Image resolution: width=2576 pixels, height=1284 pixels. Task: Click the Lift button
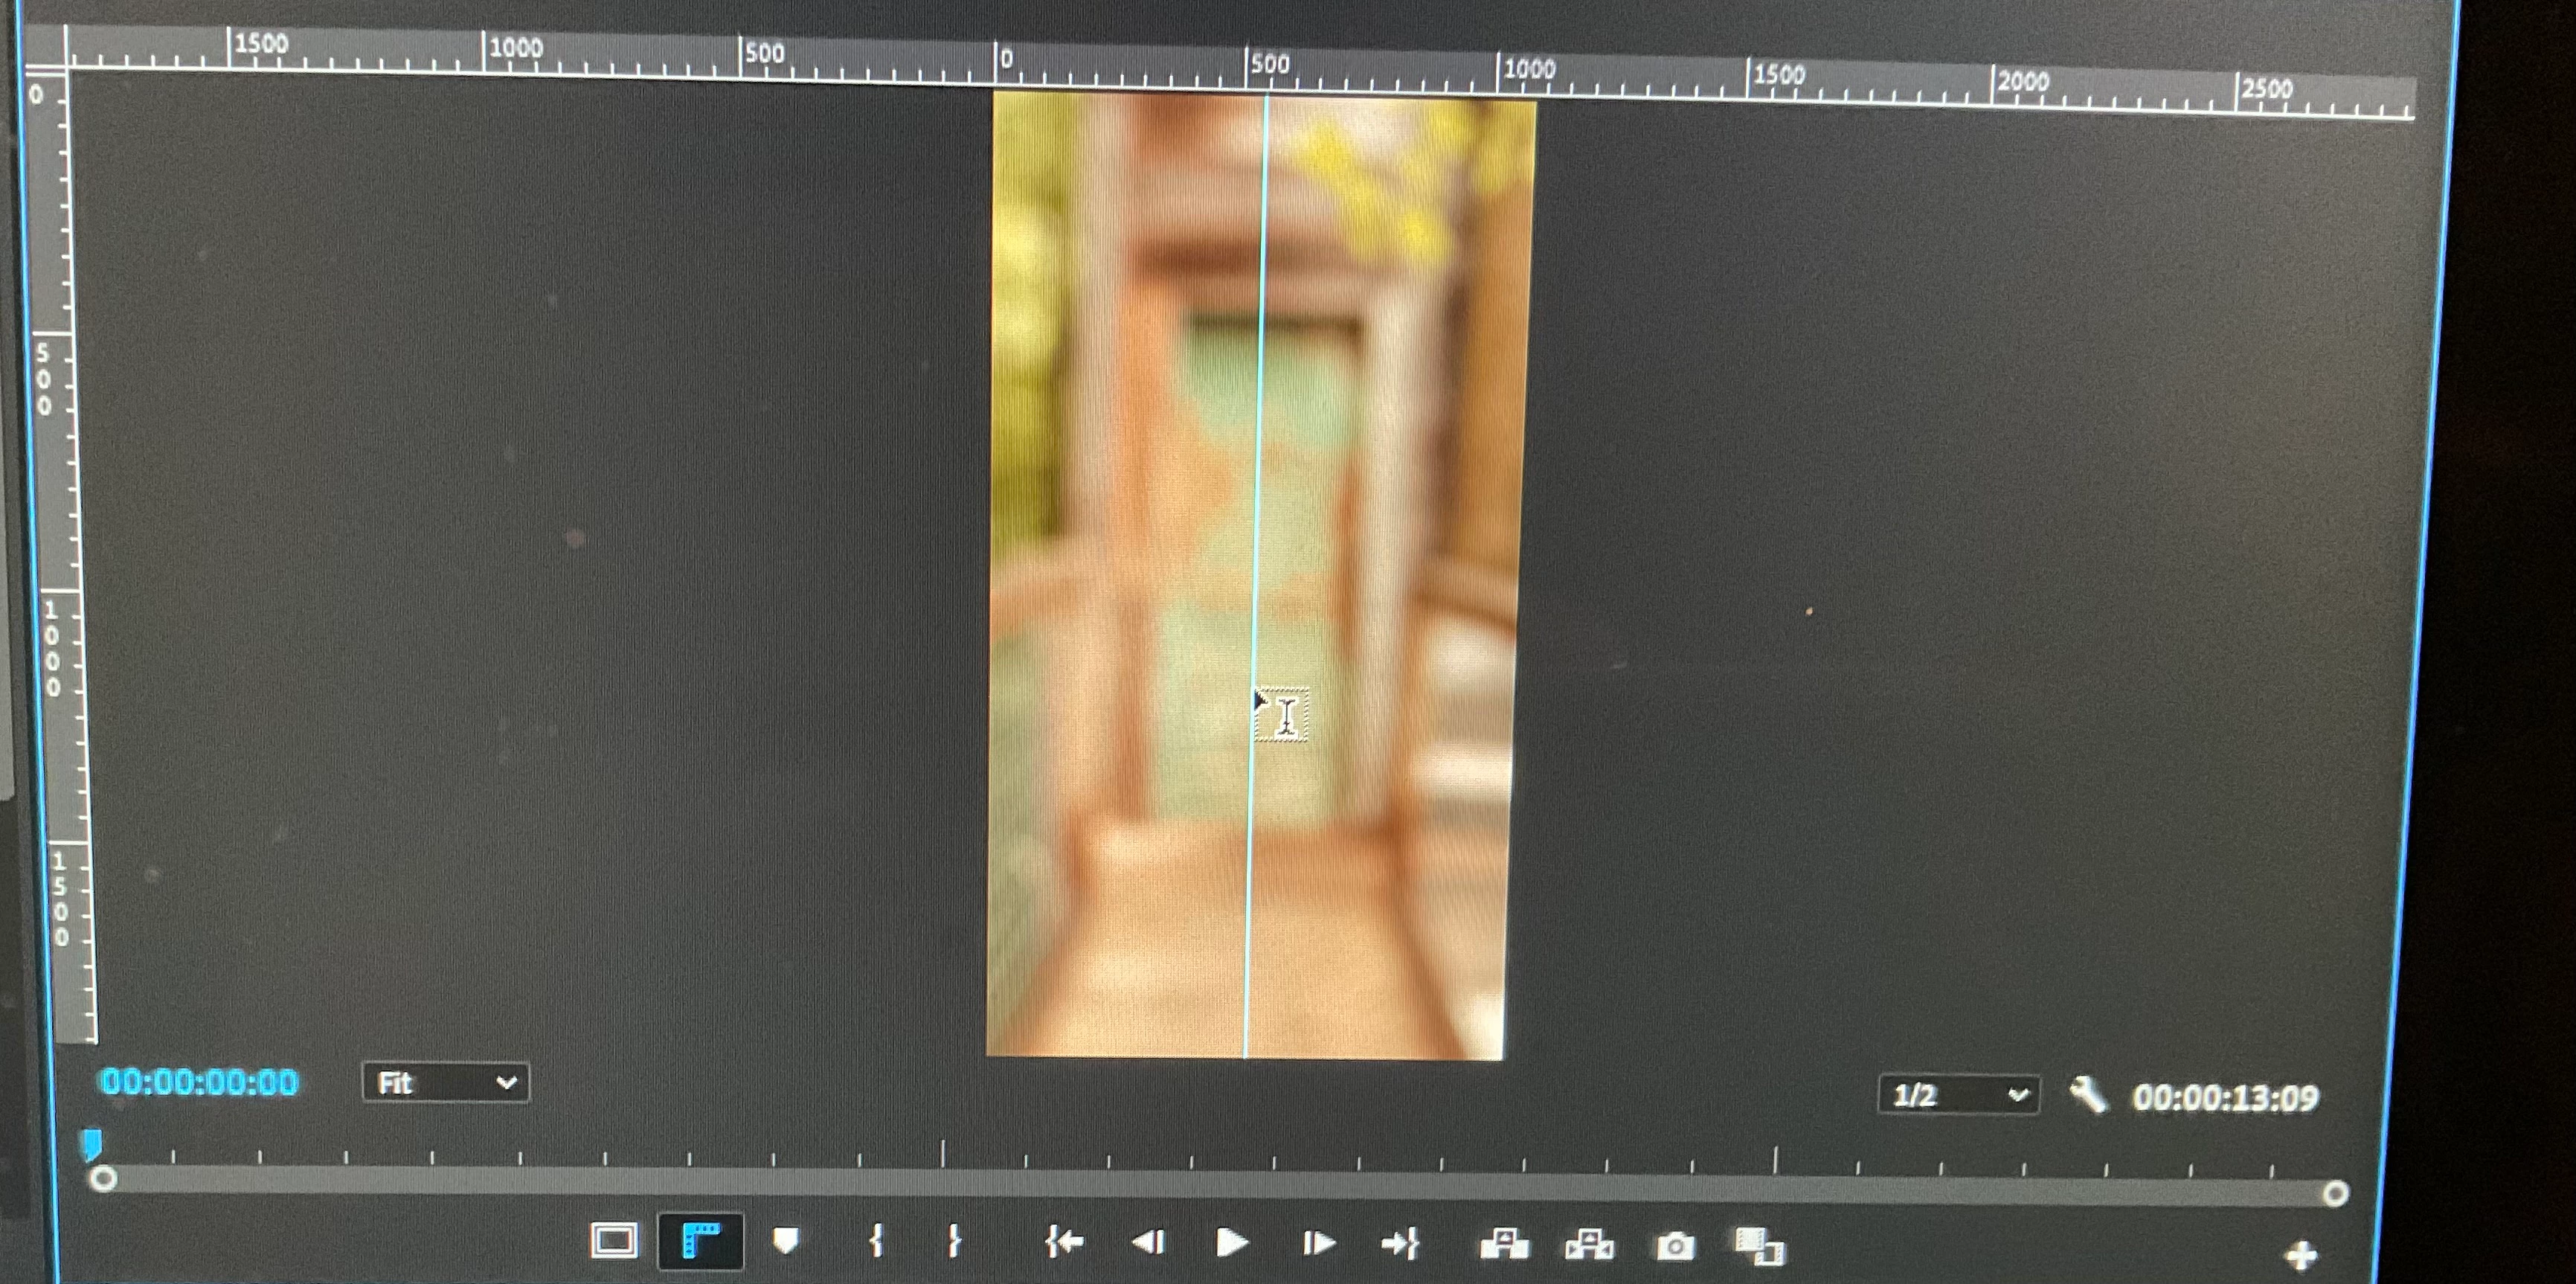tap(1503, 1244)
